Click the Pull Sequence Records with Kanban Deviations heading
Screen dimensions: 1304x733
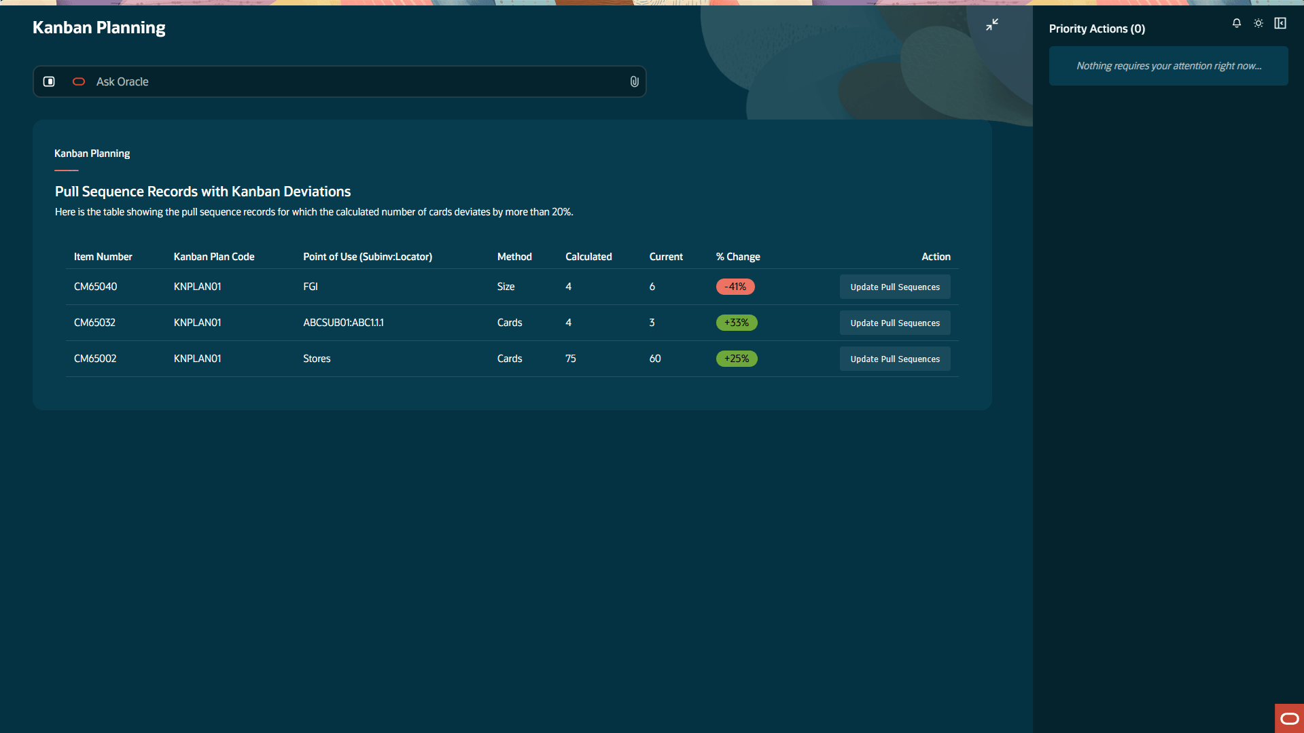202,192
